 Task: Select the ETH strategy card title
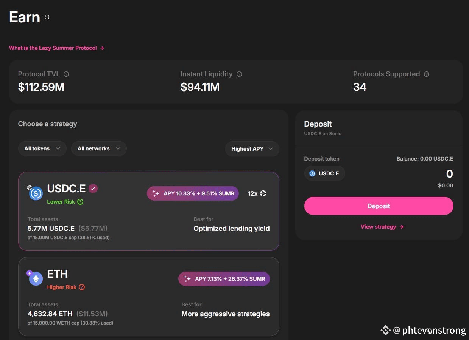(x=58, y=274)
